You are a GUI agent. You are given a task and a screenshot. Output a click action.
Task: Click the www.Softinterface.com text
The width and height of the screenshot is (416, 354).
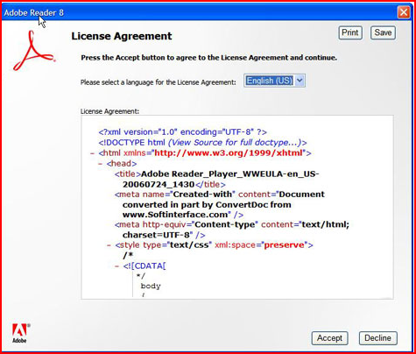click(175, 215)
